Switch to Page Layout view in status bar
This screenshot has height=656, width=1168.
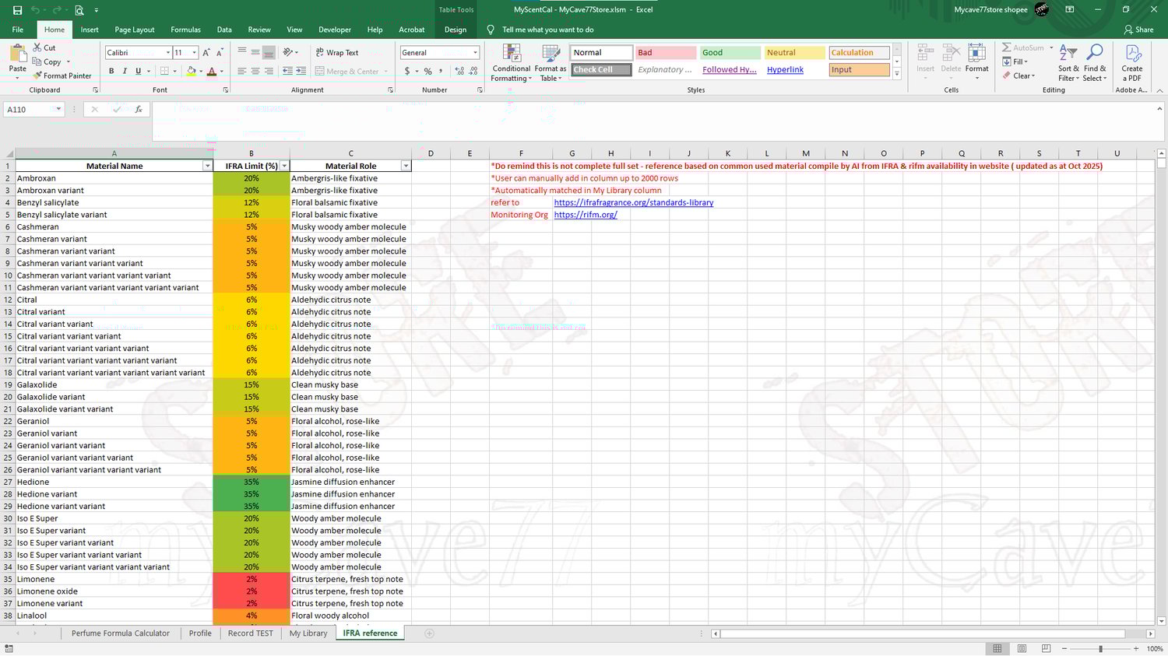click(x=1022, y=648)
